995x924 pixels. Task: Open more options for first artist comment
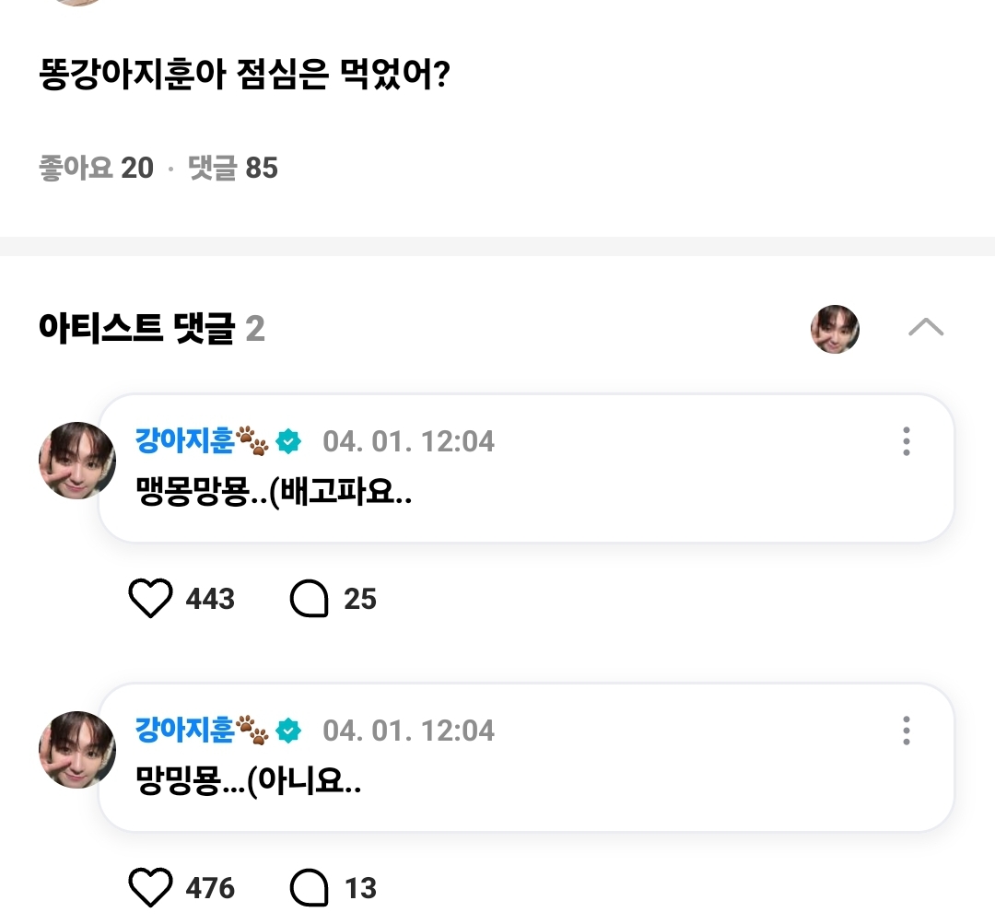(x=907, y=441)
